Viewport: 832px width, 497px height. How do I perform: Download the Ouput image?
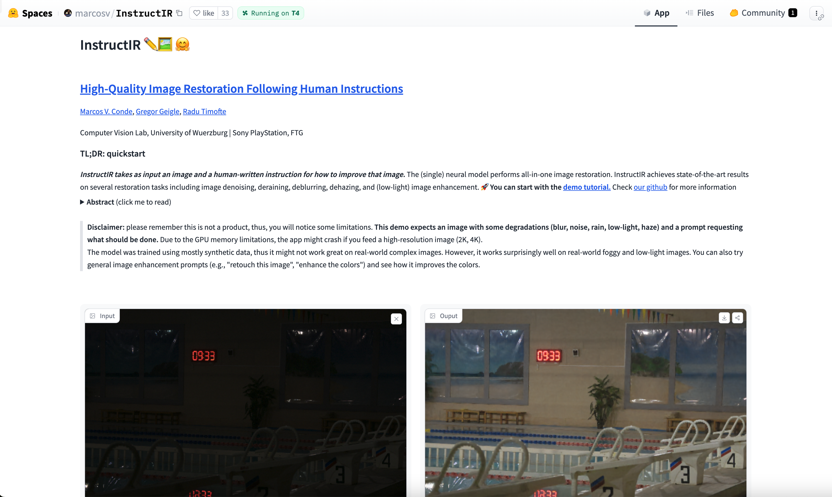click(x=724, y=318)
